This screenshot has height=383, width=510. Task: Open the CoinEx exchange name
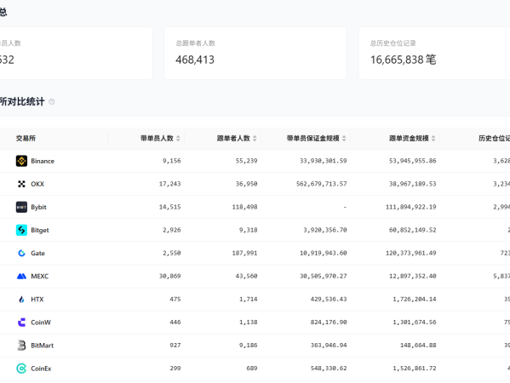pos(41,369)
